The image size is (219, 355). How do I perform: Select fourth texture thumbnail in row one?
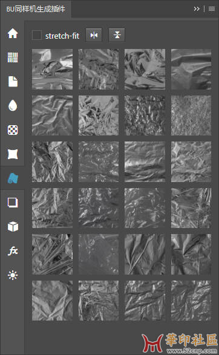pyautogui.click(x=191, y=70)
